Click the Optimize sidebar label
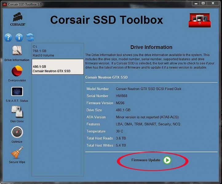The width and height of the screenshot is (222, 184). tap(17, 142)
